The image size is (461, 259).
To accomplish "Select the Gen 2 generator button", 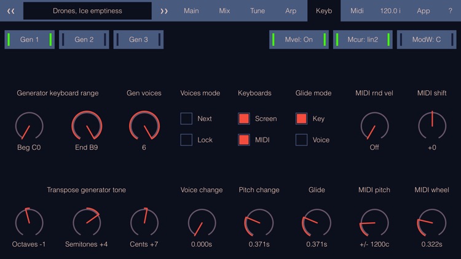I will coord(84,39).
